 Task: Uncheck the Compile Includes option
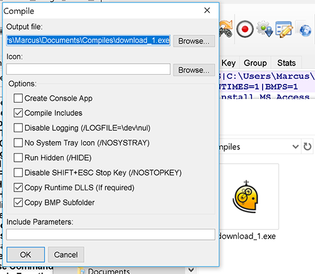[18, 113]
